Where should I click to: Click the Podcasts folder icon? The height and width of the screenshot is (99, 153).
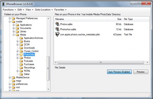21,61
